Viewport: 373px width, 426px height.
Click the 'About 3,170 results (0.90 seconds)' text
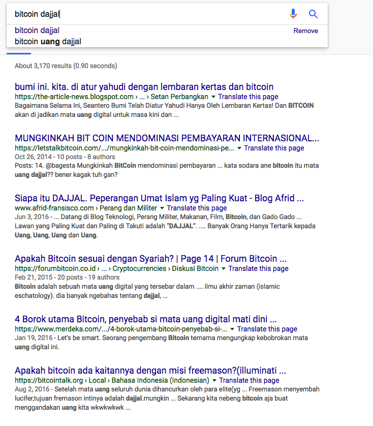pos(66,66)
